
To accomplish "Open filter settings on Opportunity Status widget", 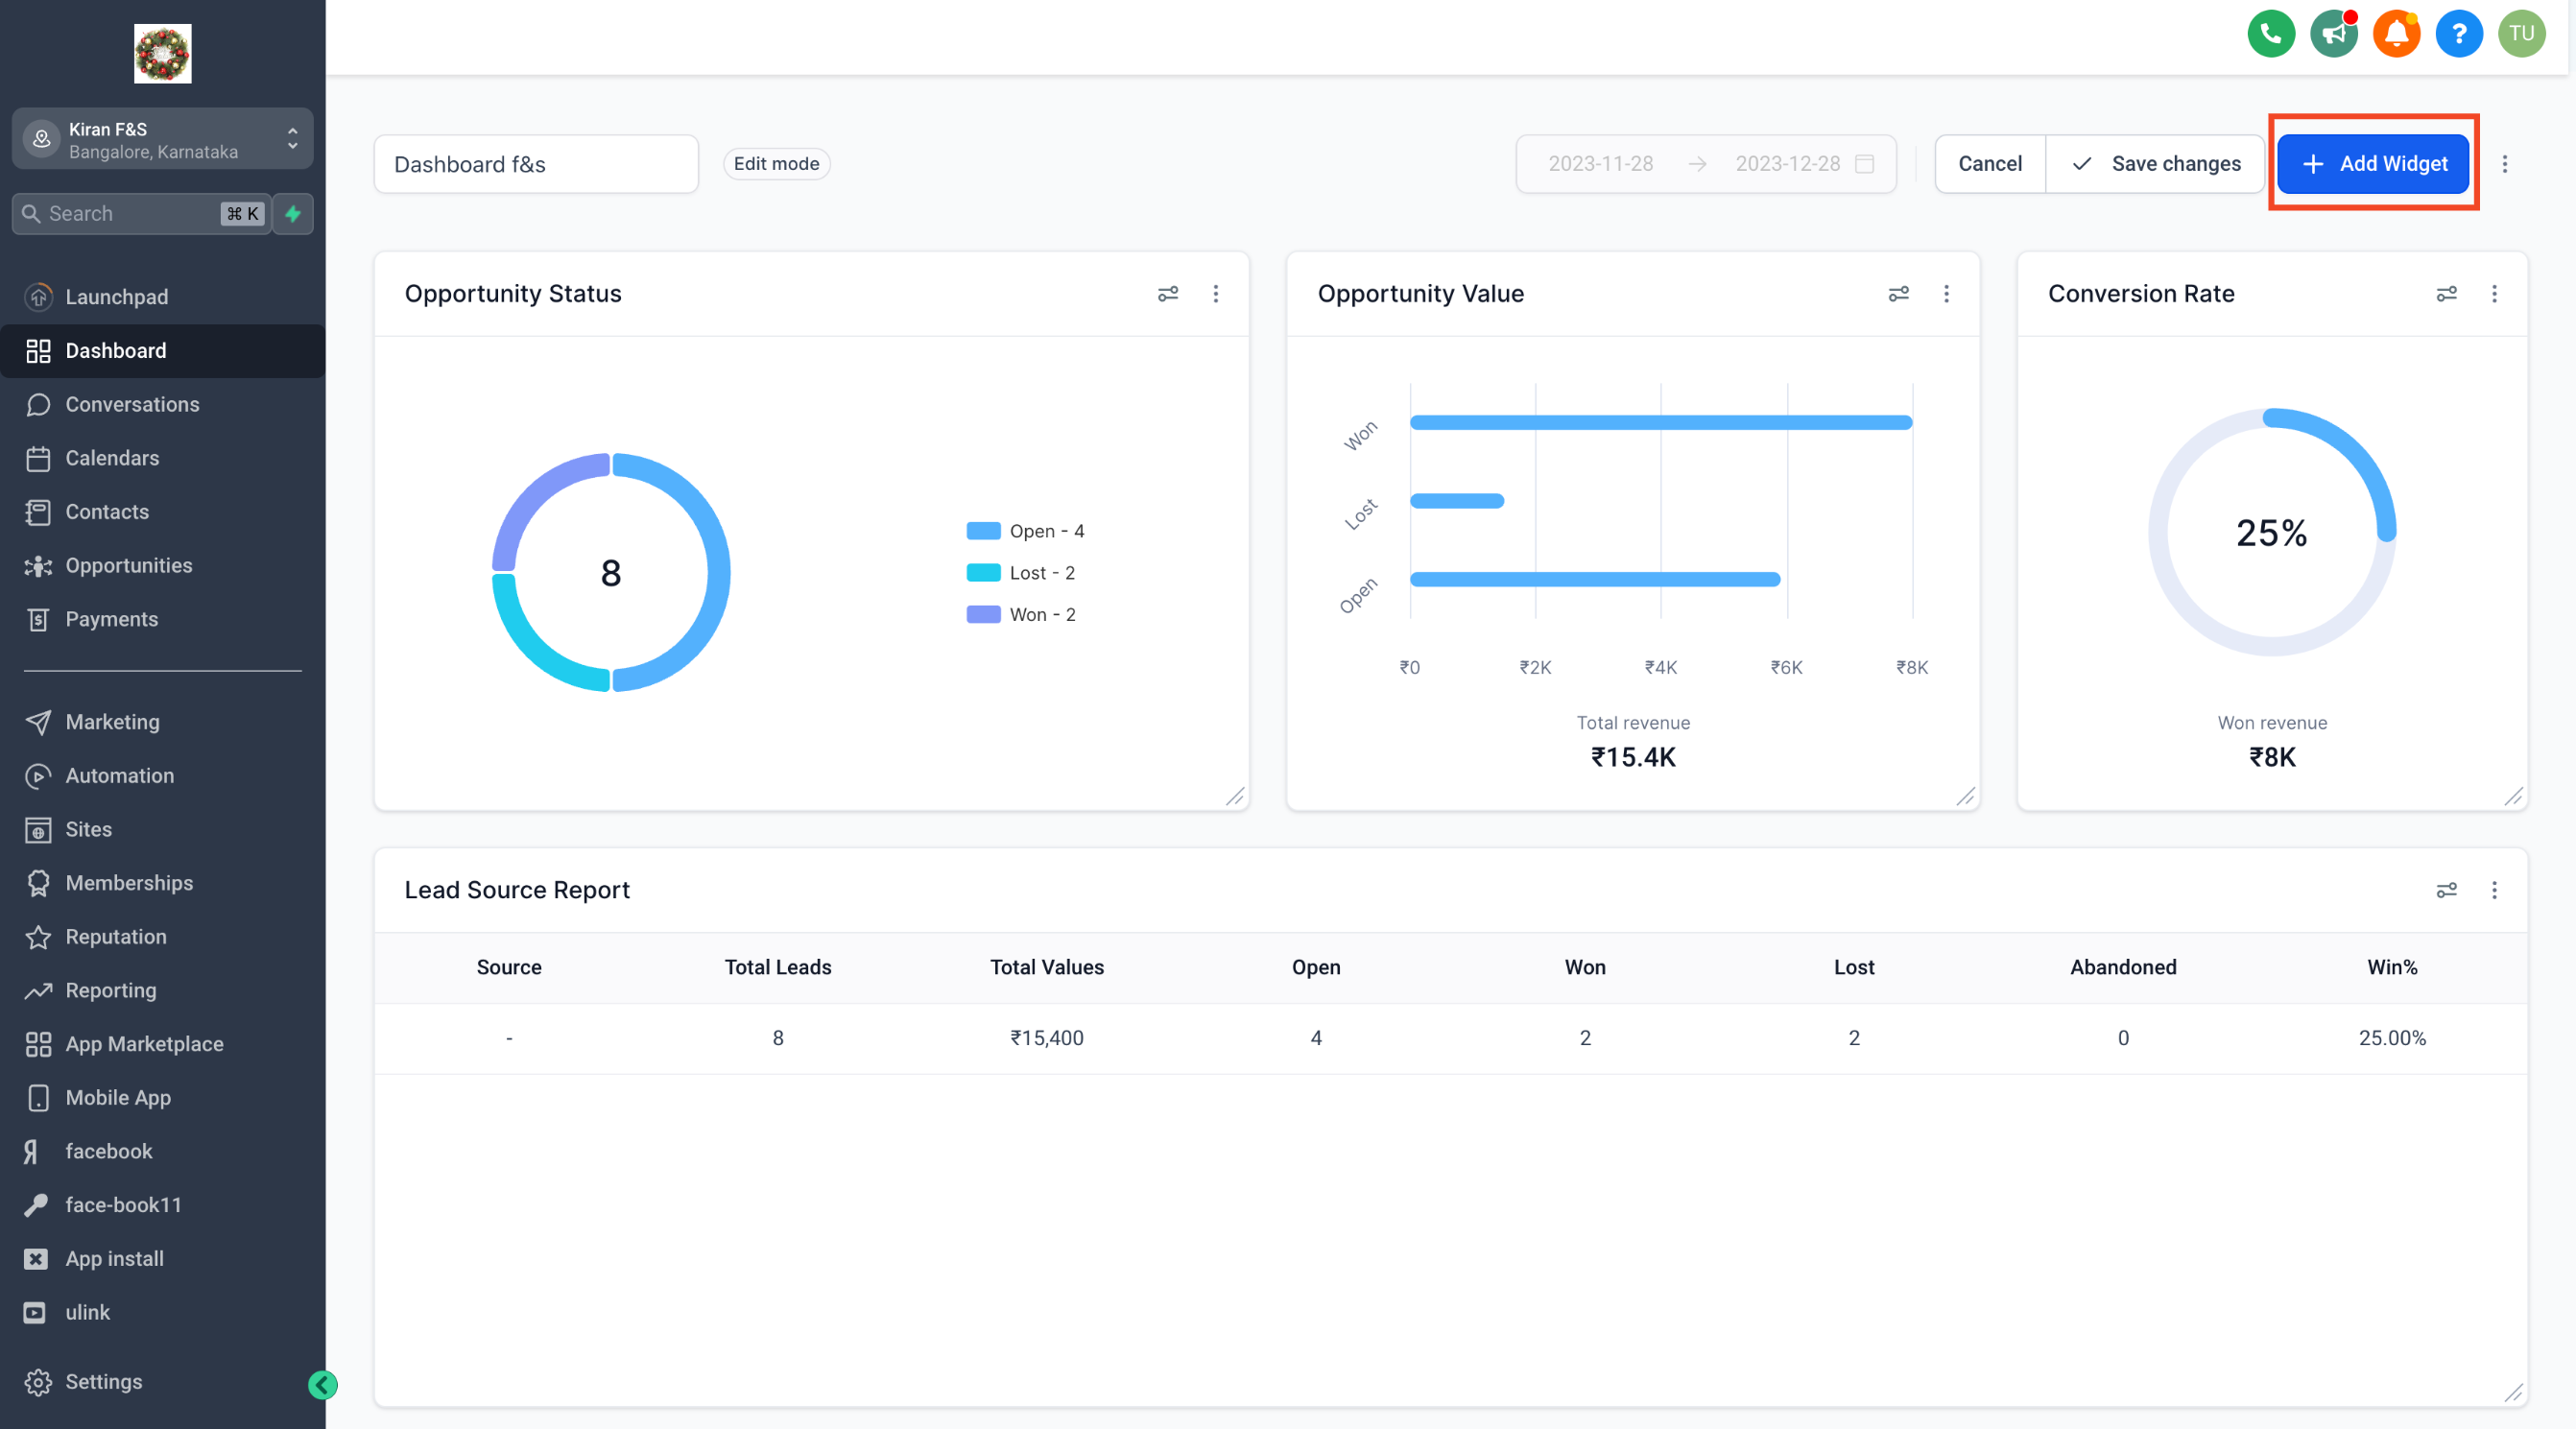I will click(1167, 294).
